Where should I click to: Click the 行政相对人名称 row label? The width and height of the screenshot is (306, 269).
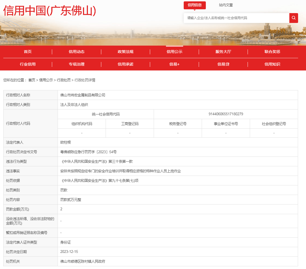point(18,95)
